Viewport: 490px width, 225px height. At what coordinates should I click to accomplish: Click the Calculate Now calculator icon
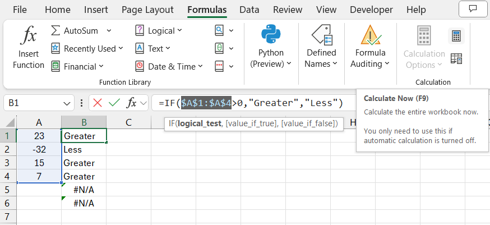point(456,36)
